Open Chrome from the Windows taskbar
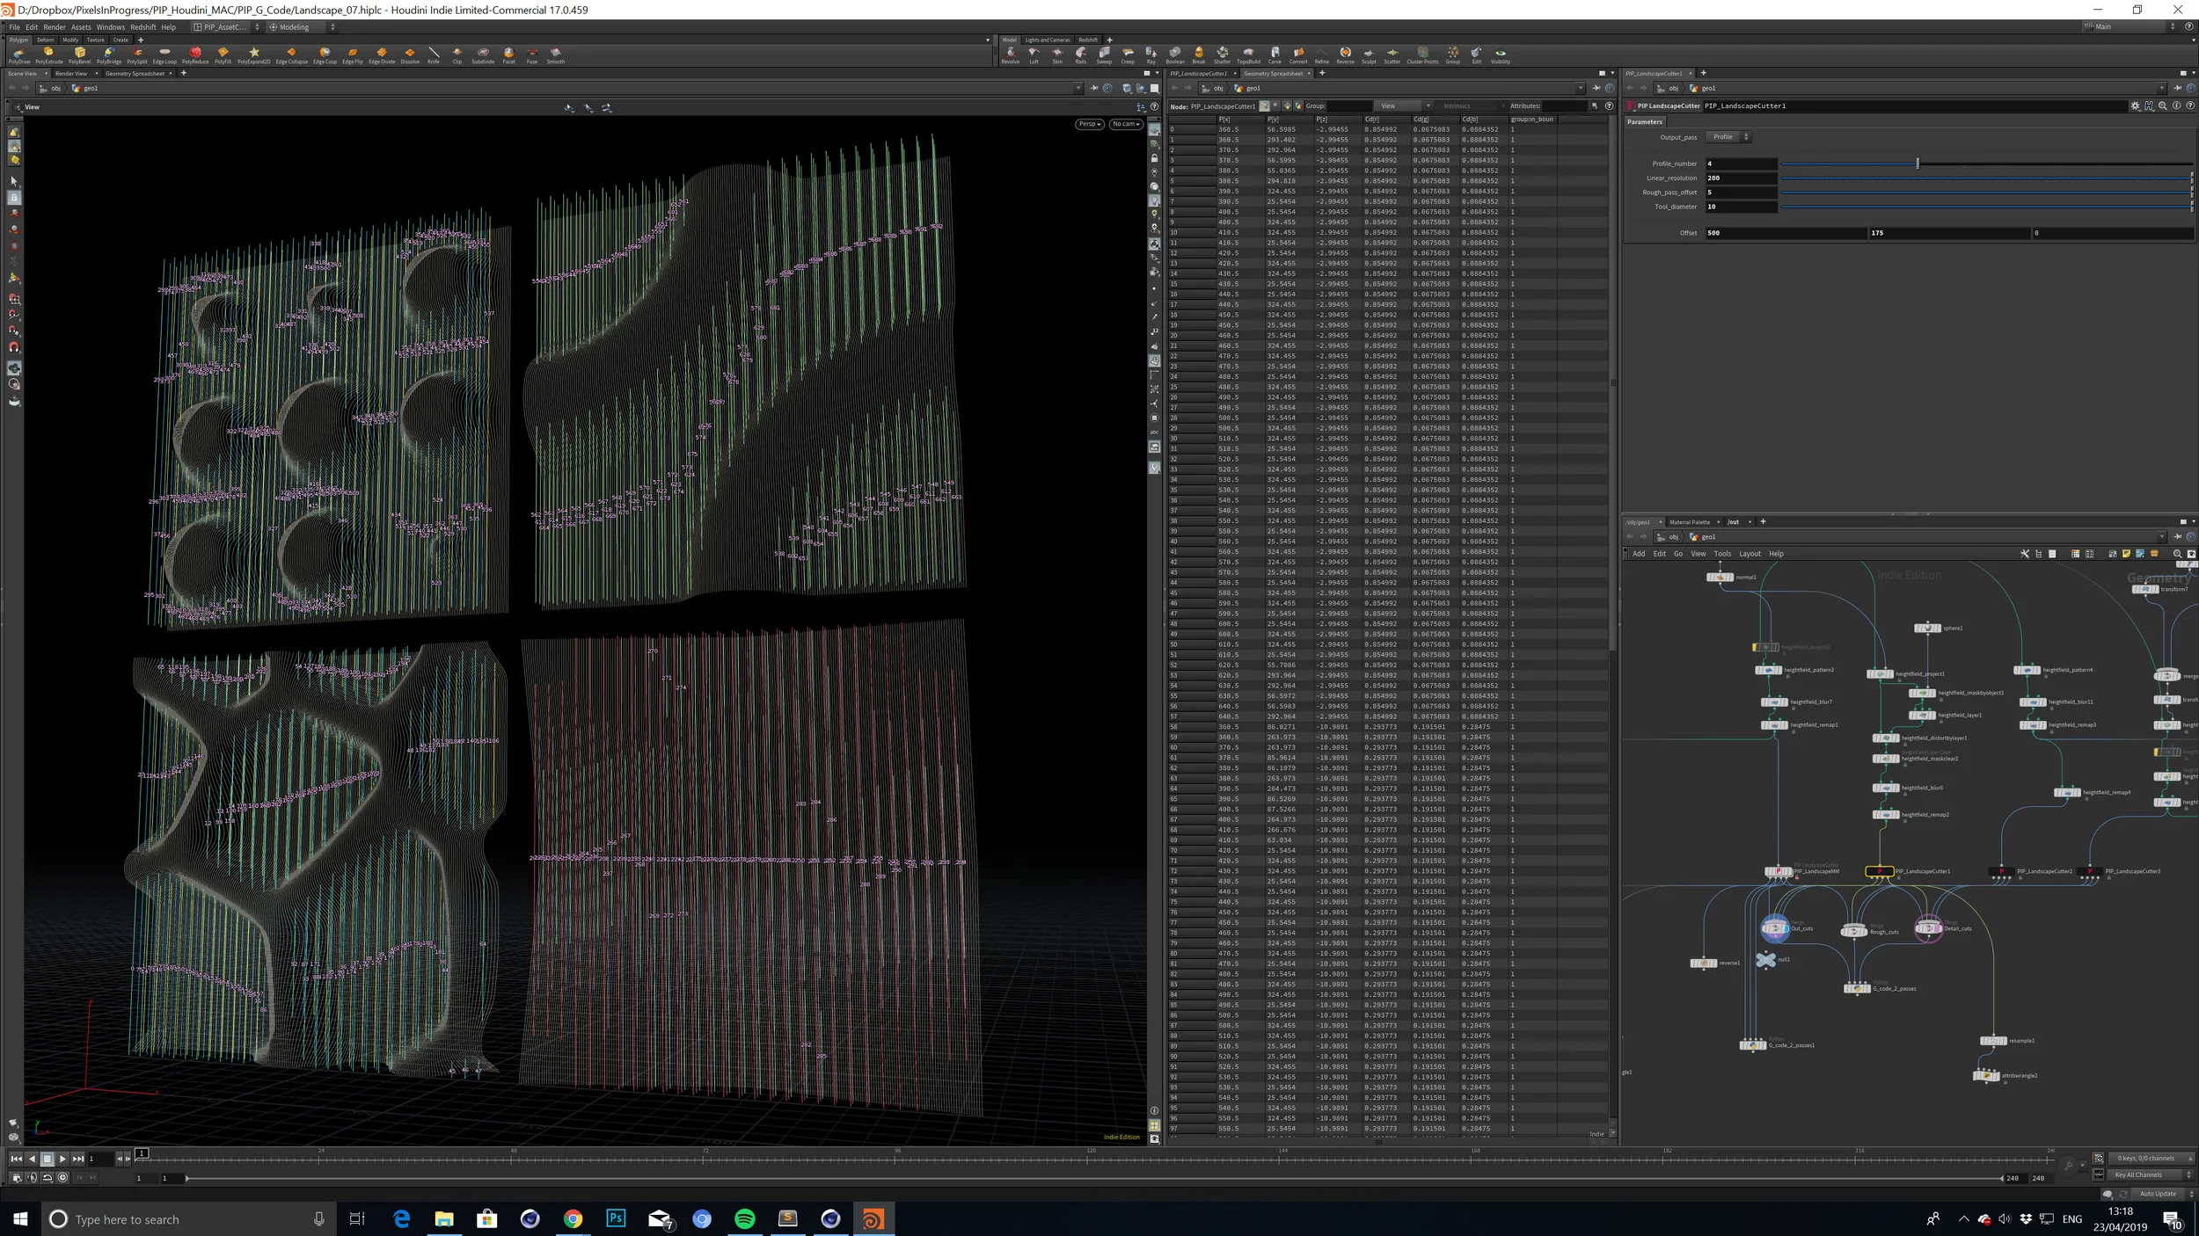This screenshot has height=1236, width=2199. (x=573, y=1218)
